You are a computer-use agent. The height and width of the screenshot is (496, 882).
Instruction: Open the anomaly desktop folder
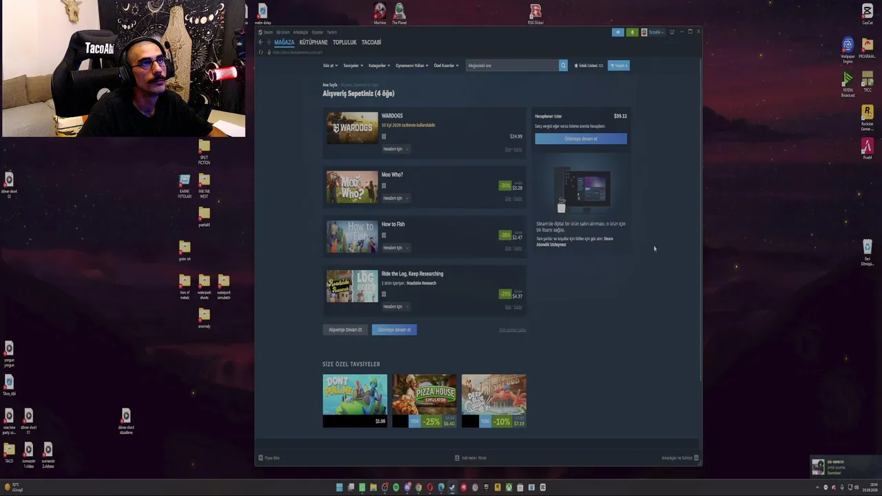pyautogui.click(x=204, y=318)
